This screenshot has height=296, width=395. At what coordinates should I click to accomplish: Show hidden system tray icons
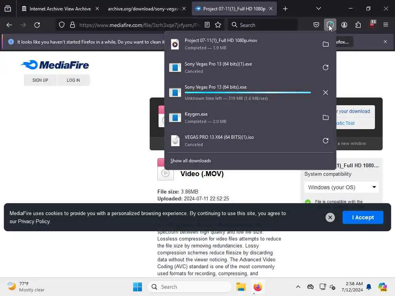[x=298, y=287]
